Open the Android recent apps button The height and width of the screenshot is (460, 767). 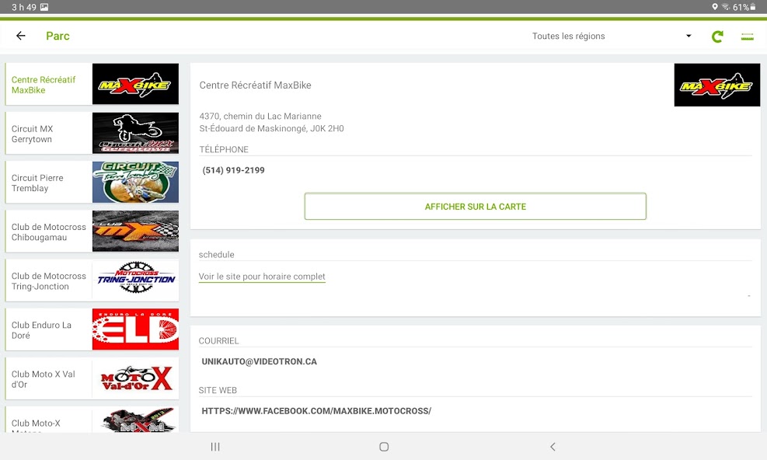point(215,447)
